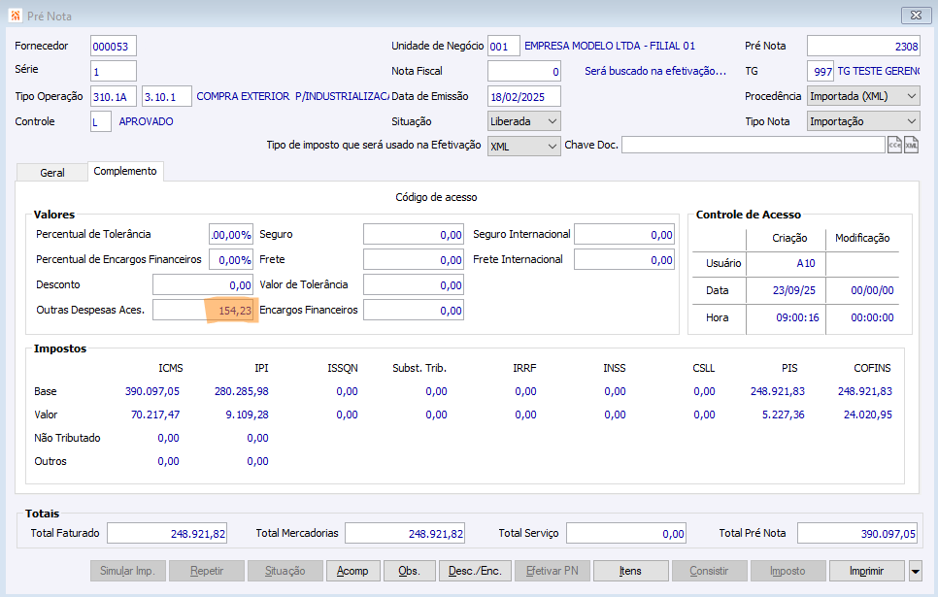Click the Imprimir button
This screenshot has width=938, height=597.
coord(866,571)
